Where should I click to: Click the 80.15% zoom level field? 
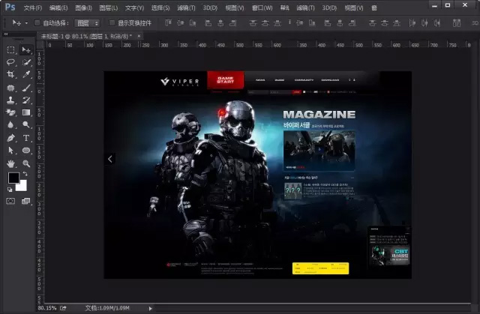(47, 308)
